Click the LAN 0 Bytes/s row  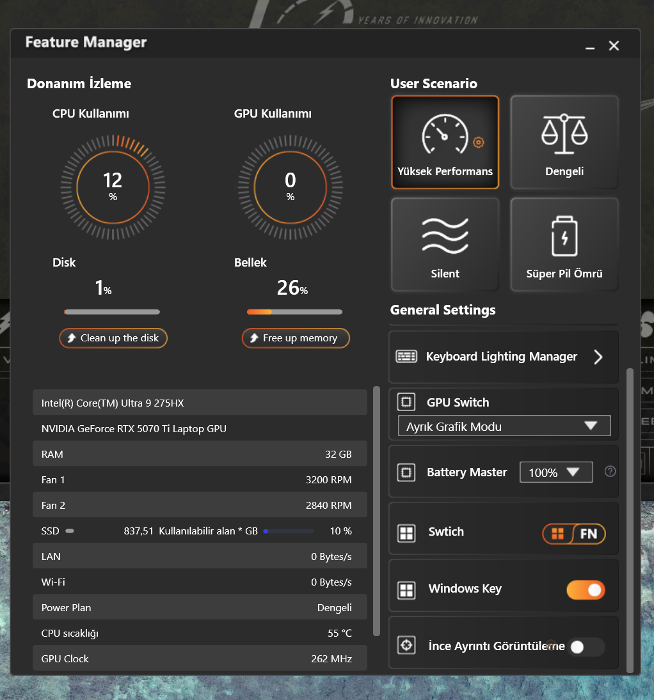point(200,556)
